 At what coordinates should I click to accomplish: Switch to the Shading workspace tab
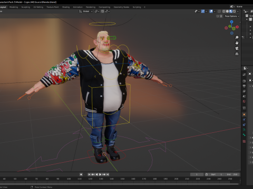coord(66,7)
